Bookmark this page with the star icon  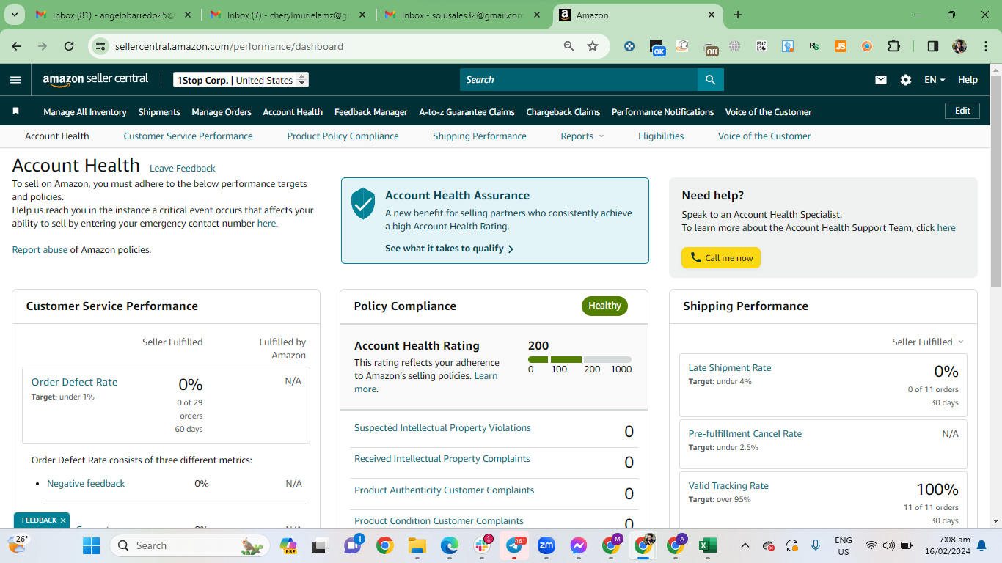[x=593, y=46]
